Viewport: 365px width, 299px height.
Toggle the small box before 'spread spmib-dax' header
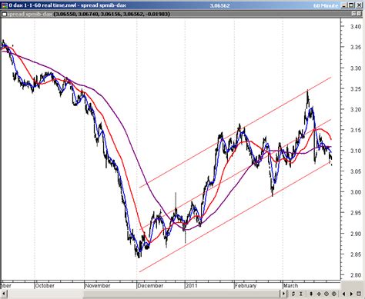(x=4, y=14)
